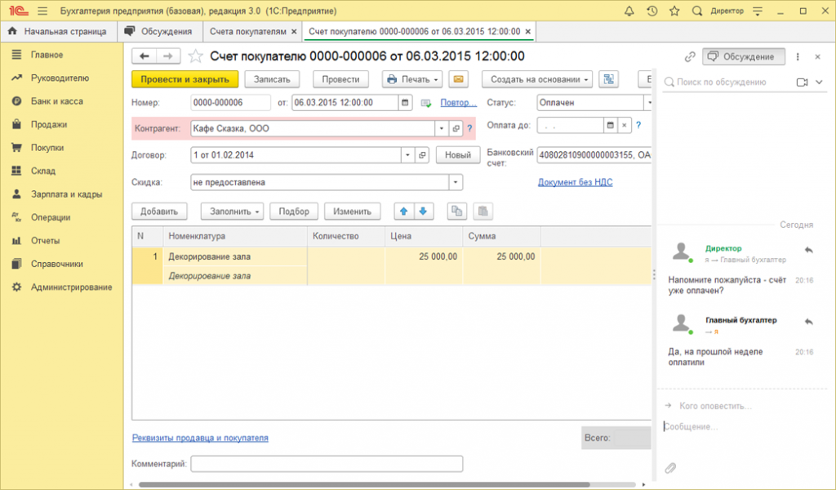Add document to favorites star

195,56
